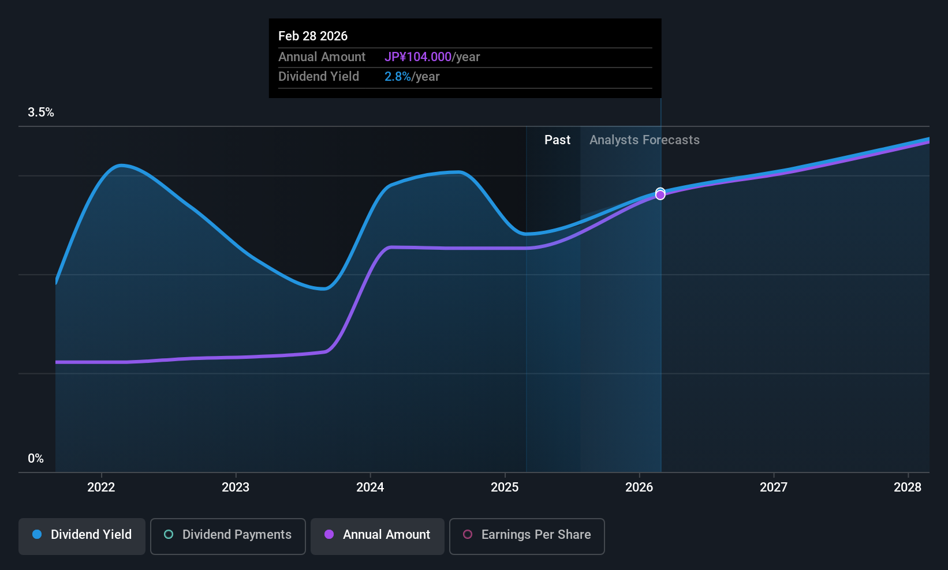Viewport: 948px width, 570px height.
Task: Click the 0% y-axis label
Action: [x=36, y=459]
